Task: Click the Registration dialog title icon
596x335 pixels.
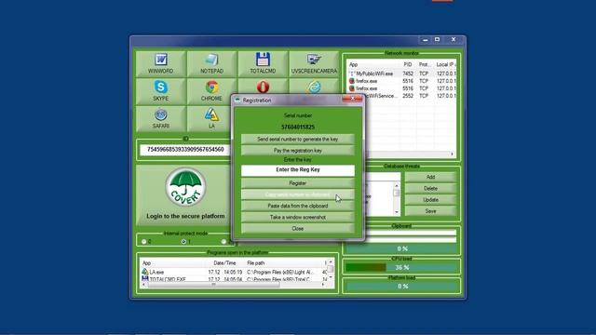Action: point(237,100)
